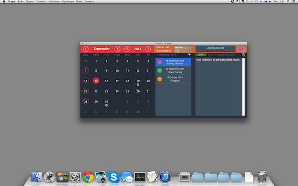Open the Show Notes By dropdown
This screenshot has width=298, height=186.
click(182, 51)
